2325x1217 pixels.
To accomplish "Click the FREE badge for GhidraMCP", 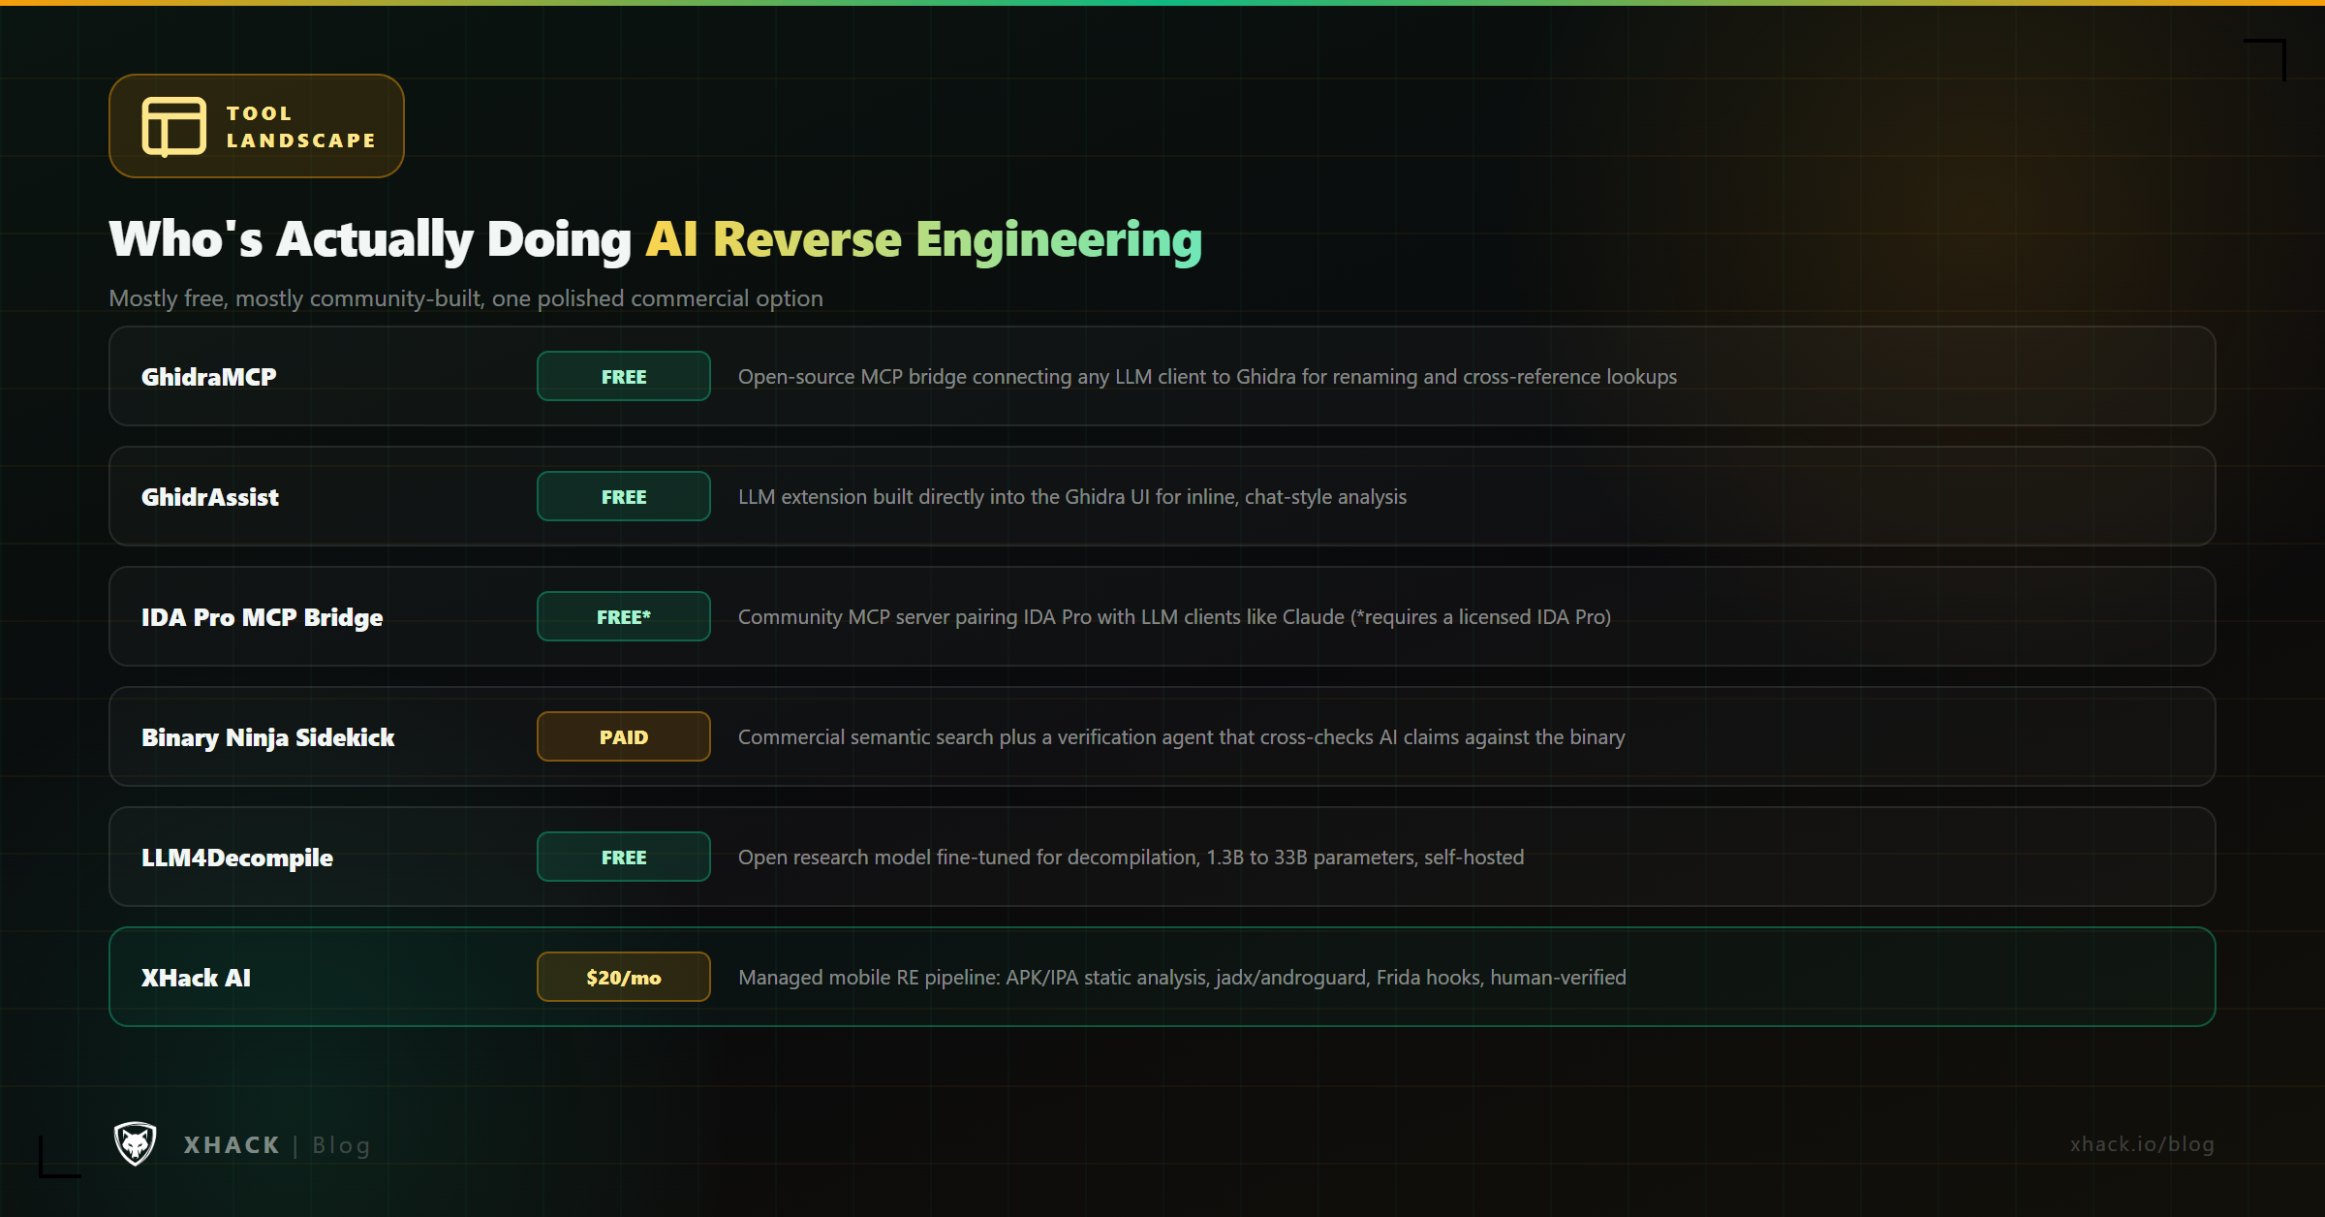I will pyautogui.click(x=624, y=376).
